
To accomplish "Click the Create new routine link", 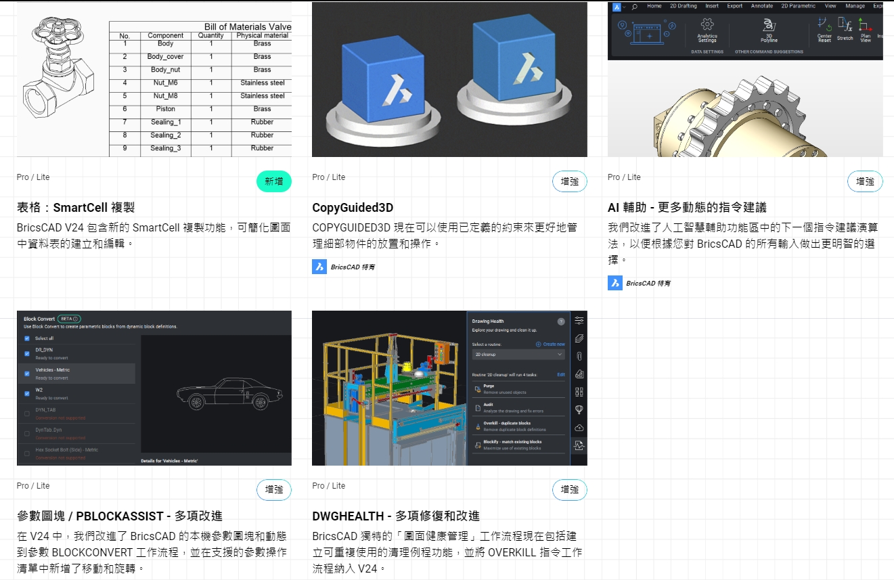I will pyautogui.click(x=550, y=344).
